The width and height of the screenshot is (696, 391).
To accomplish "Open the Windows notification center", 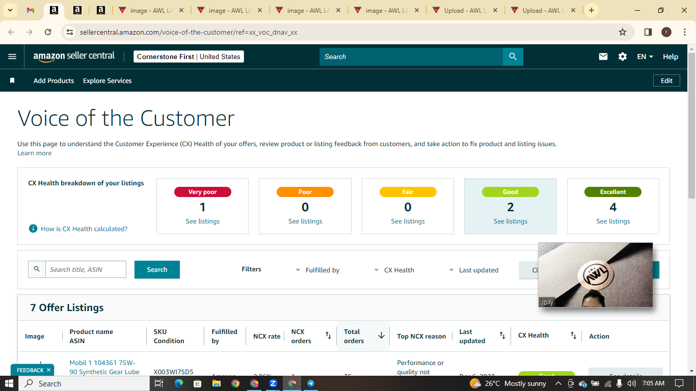I will point(679,383).
